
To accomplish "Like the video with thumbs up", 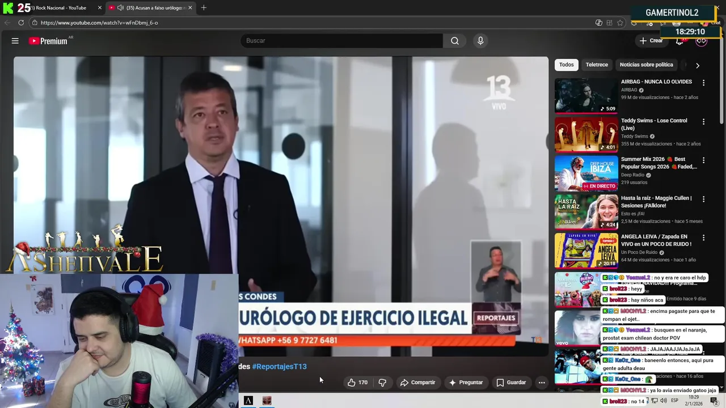I will [x=358, y=382].
